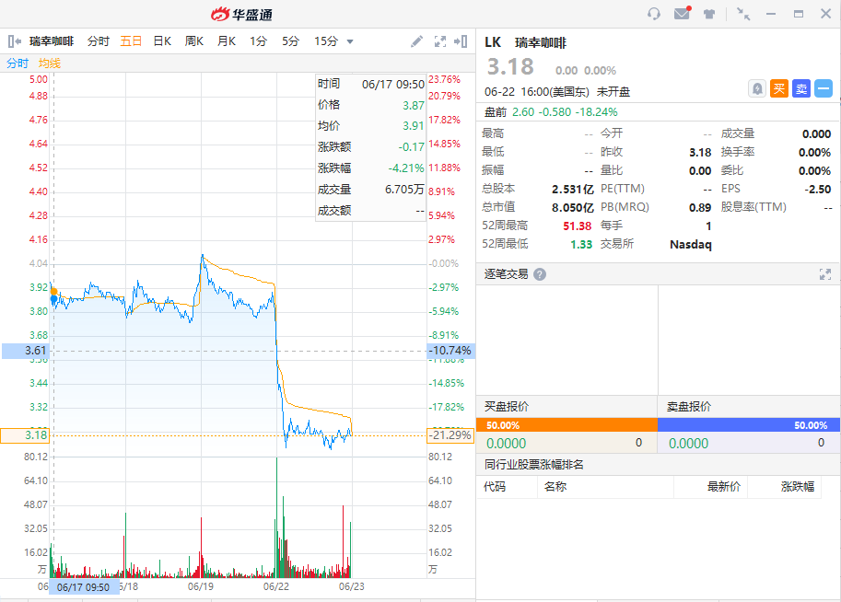Switch to 周K chart tab
This screenshot has height=602, width=841.
click(194, 41)
